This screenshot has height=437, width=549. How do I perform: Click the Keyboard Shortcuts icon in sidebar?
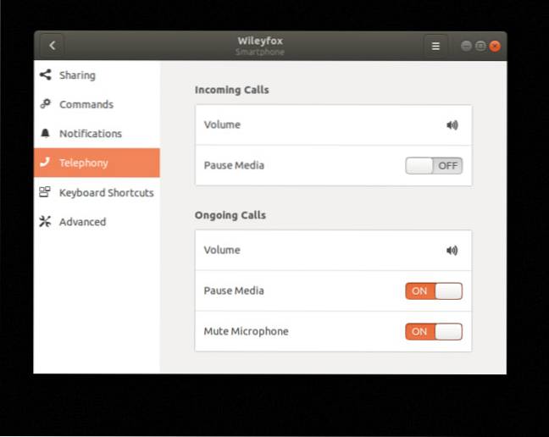click(45, 192)
